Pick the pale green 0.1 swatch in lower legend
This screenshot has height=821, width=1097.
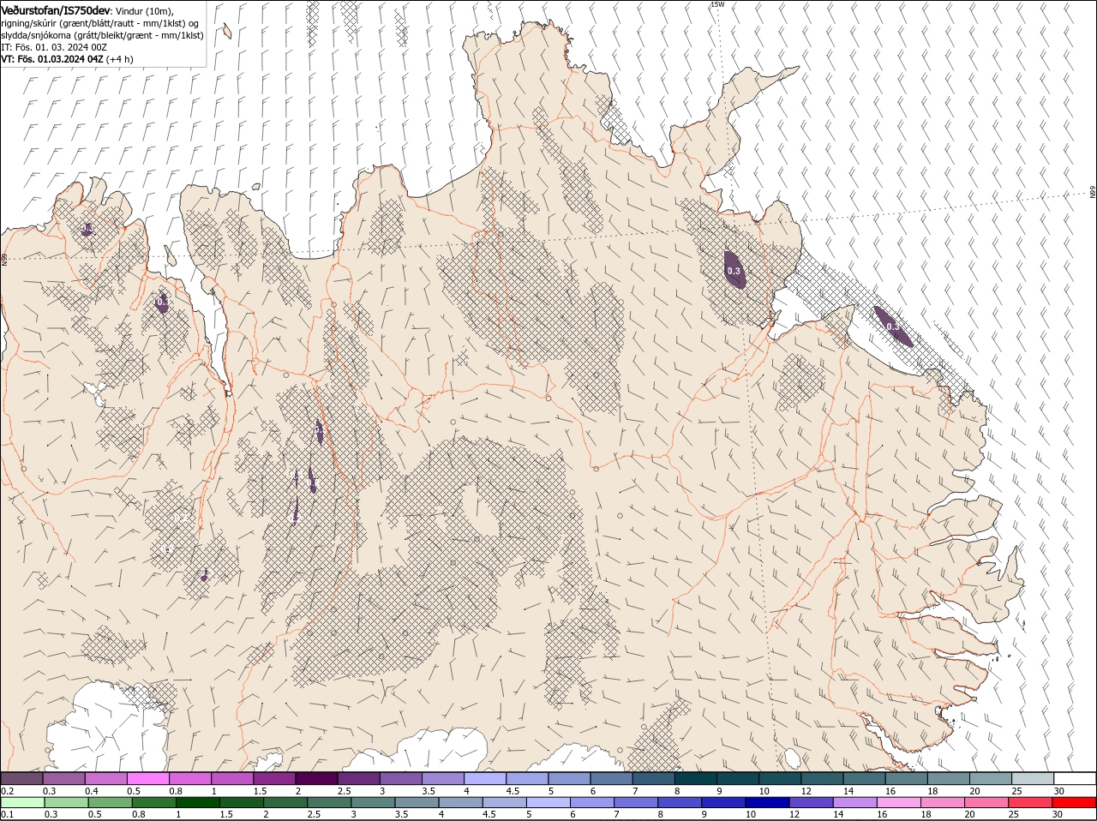[21, 802]
